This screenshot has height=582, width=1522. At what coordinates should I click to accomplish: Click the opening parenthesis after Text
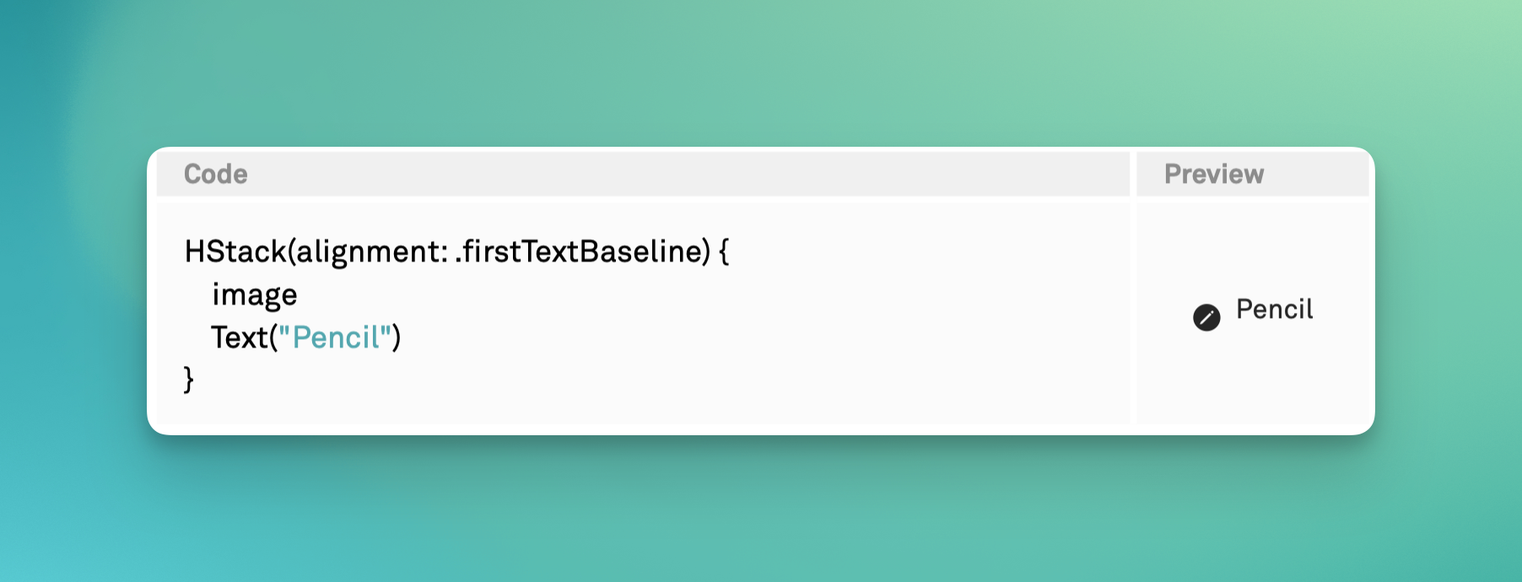click(x=273, y=337)
